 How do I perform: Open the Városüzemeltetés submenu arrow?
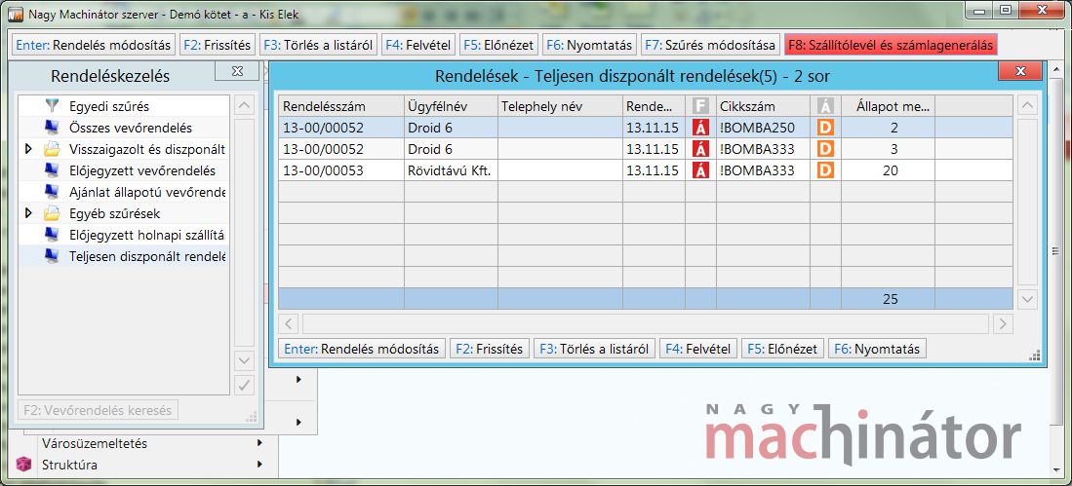[259, 443]
